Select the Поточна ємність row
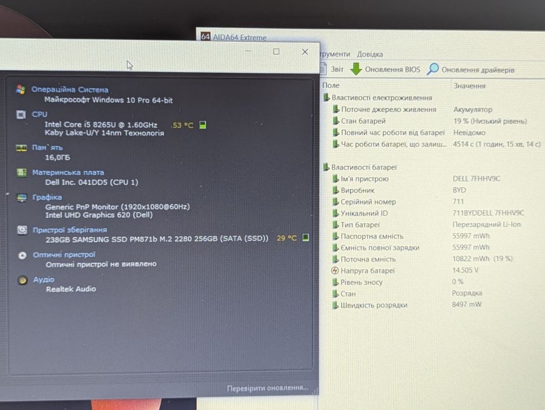 (422, 259)
